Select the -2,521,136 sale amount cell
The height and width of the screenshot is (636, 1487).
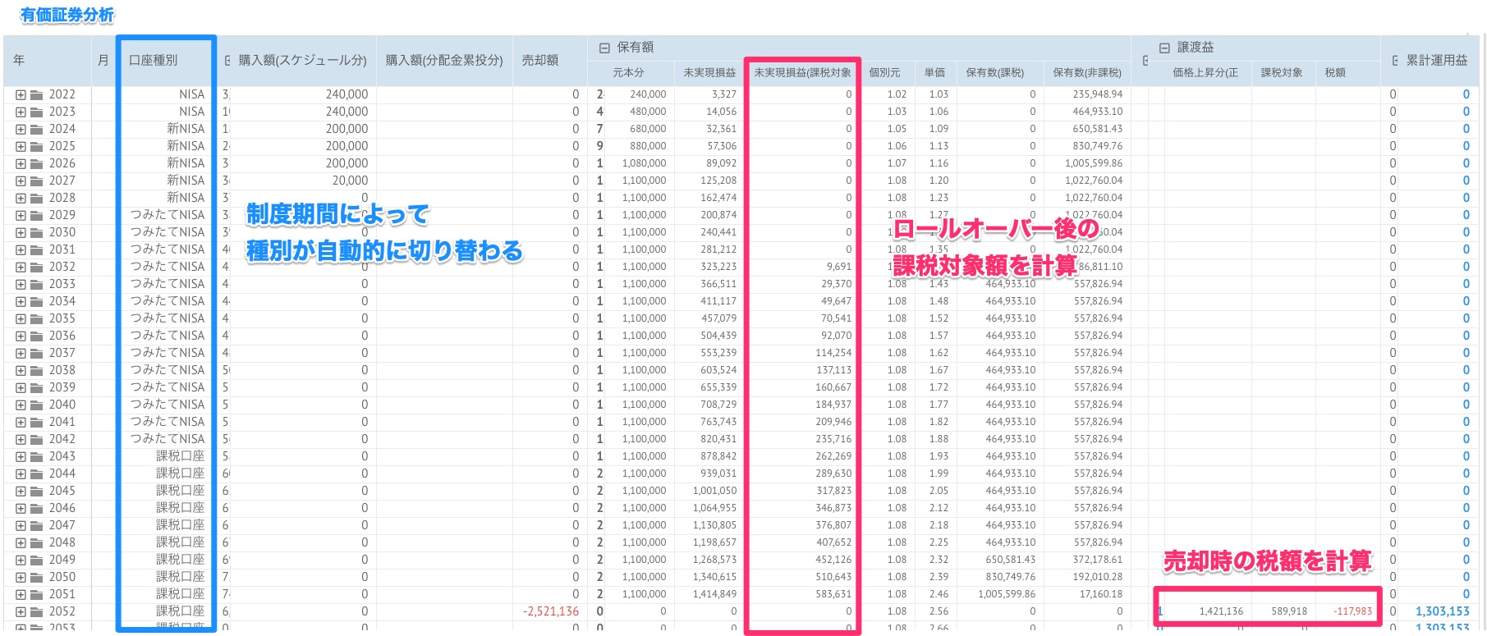point(550,612)
